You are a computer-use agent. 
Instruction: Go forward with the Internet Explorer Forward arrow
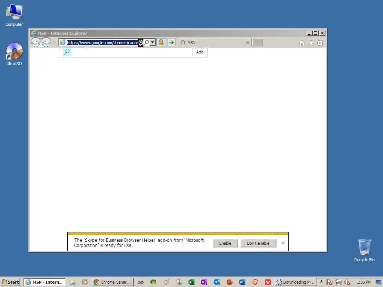tap(46, 43)
